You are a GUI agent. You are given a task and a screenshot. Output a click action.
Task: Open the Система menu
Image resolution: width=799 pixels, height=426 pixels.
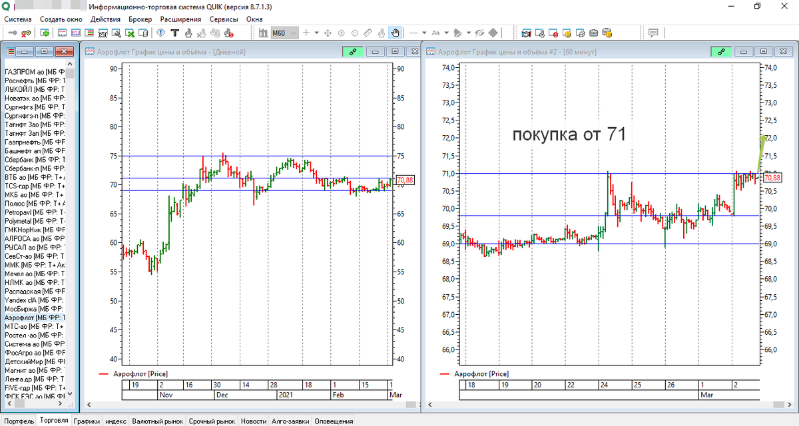click(x=19, y=19)
